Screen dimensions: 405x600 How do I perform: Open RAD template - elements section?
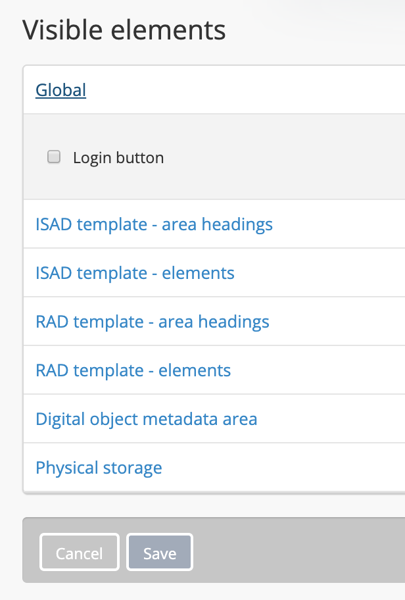133,370
